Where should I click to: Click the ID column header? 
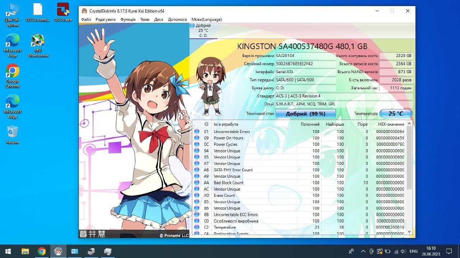(x=206, y=124)
